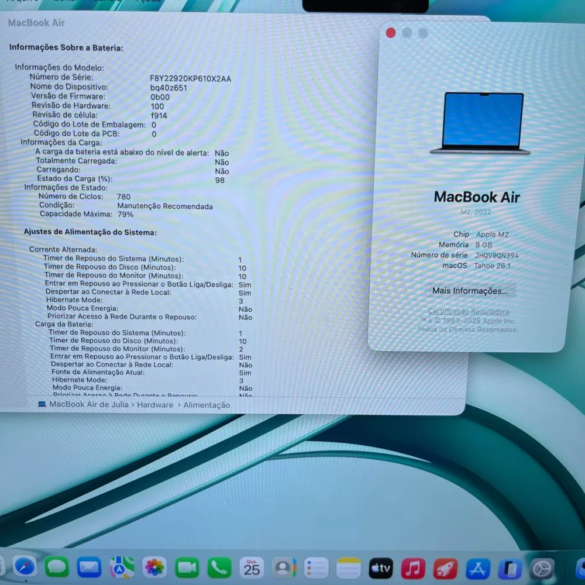Launch the Photos app
The width and height of the screenshot is (585, 585).
pyautogui.click(x=154, y=567)
